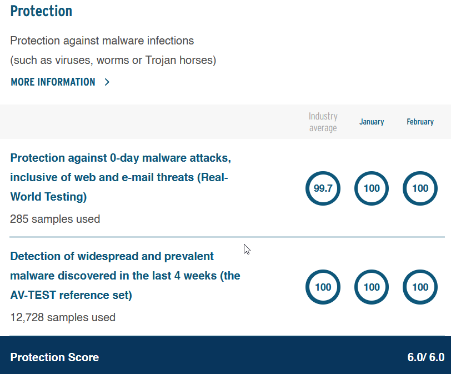451x374 pixels.
Task: Click the 285 samples used text
Action: pyautogui.click(x=55, y=219)
